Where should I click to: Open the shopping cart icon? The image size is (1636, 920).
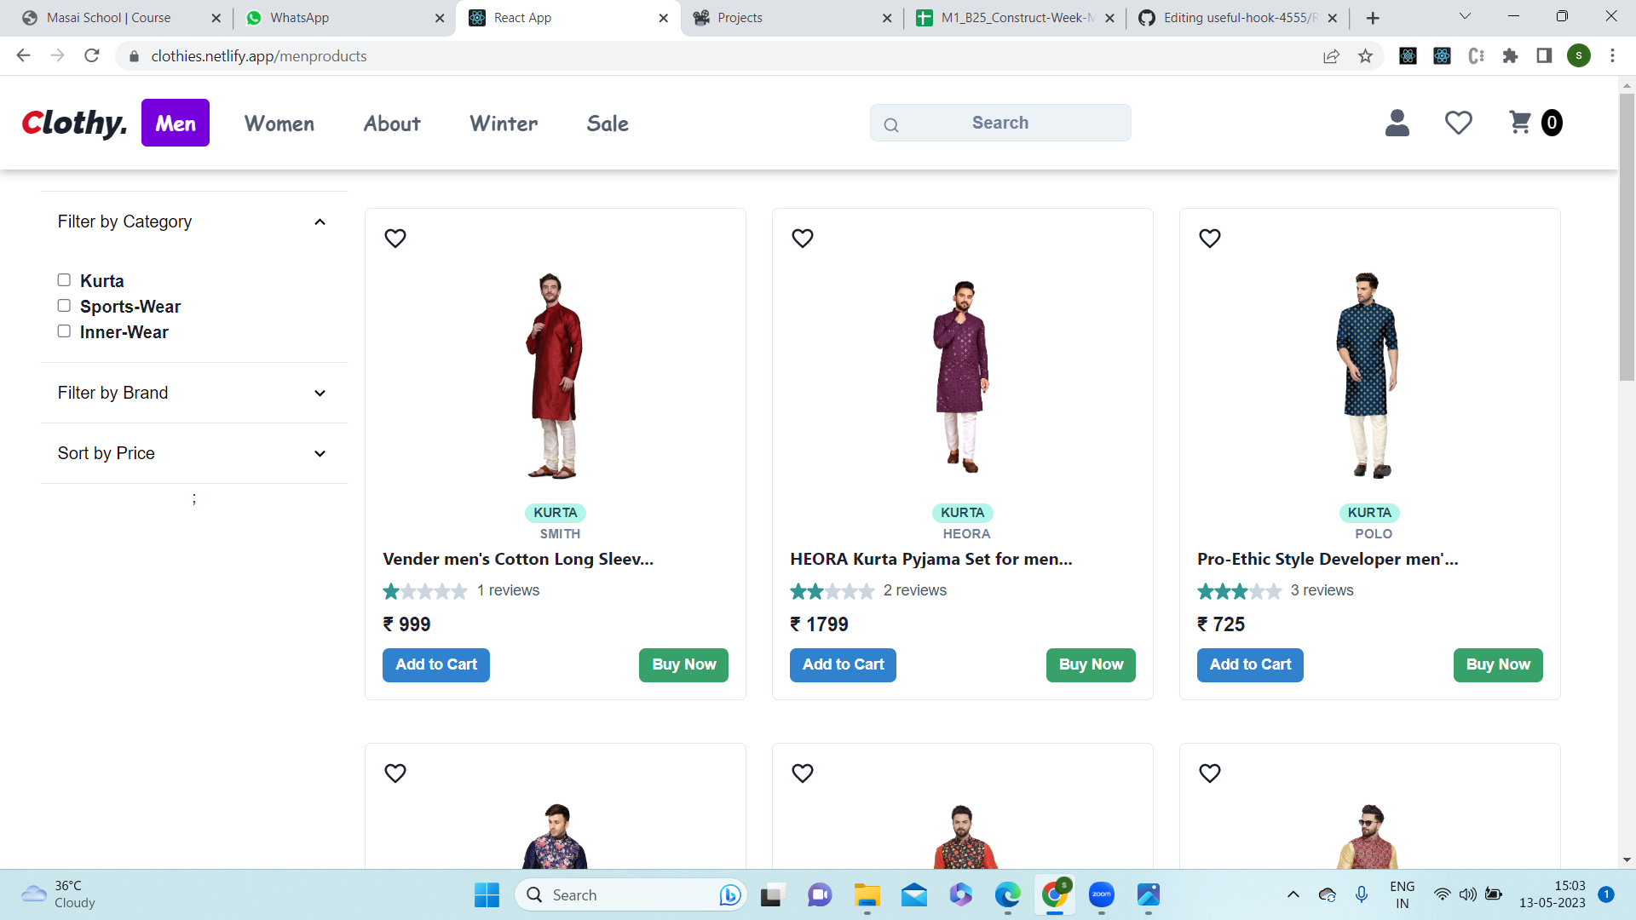pyautogui.click(x=1519, y=123)
